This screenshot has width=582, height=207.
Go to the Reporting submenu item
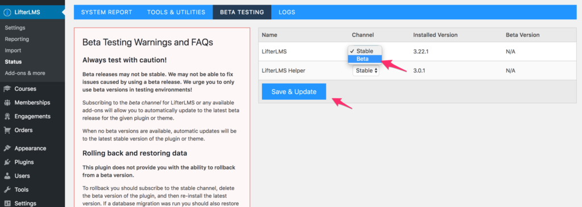[x=16, y=39]
